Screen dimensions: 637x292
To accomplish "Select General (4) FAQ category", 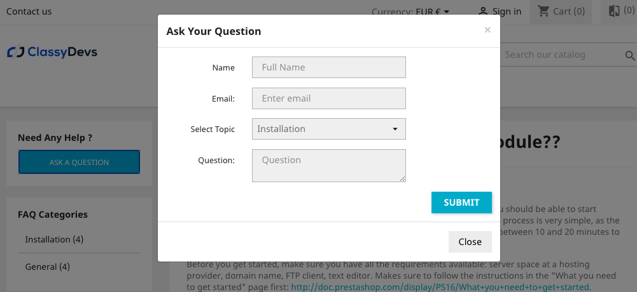I will 48,267.
